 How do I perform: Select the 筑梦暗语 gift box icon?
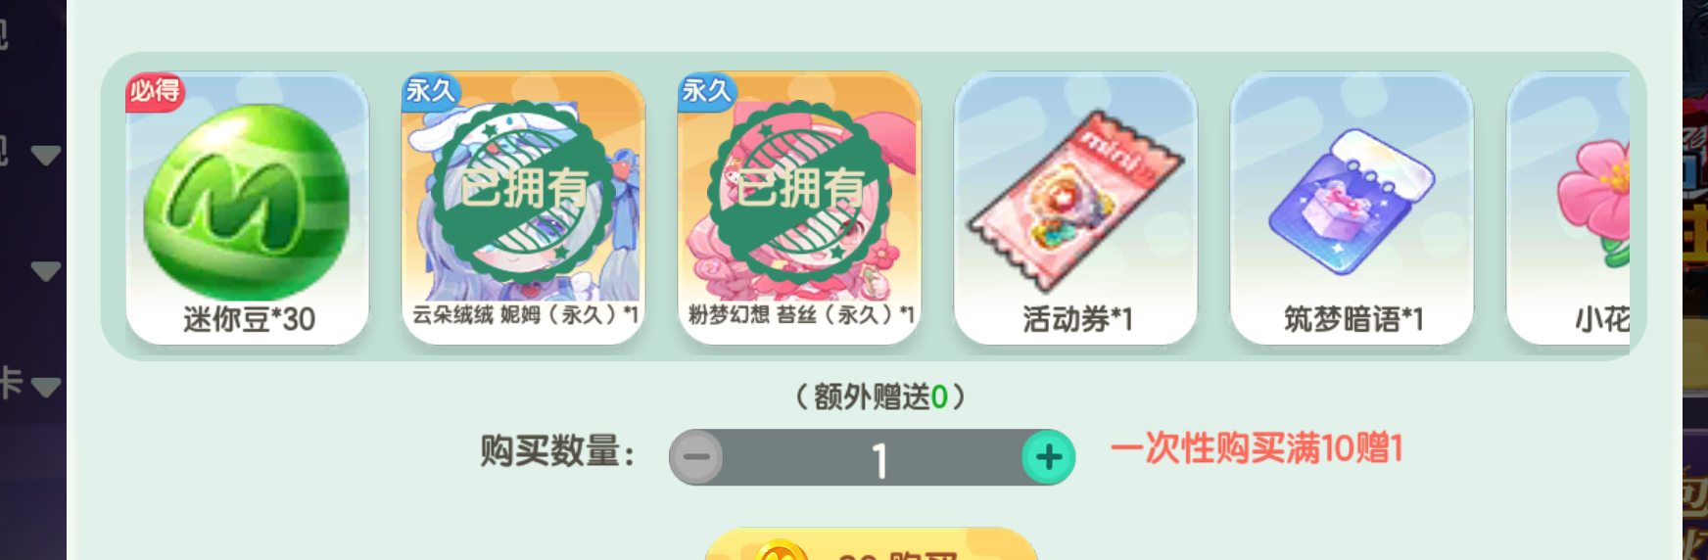[1352, 201]
